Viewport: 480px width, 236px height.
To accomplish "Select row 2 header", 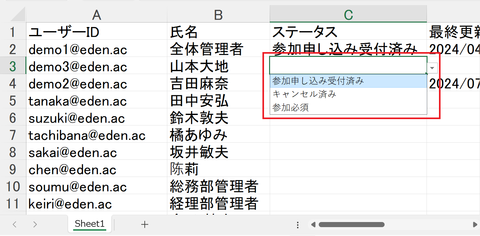I will 13,48.
